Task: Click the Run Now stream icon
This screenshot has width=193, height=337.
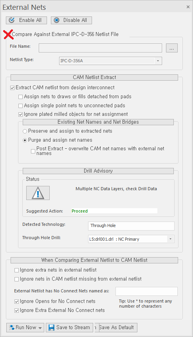Action: coord(12,328)
